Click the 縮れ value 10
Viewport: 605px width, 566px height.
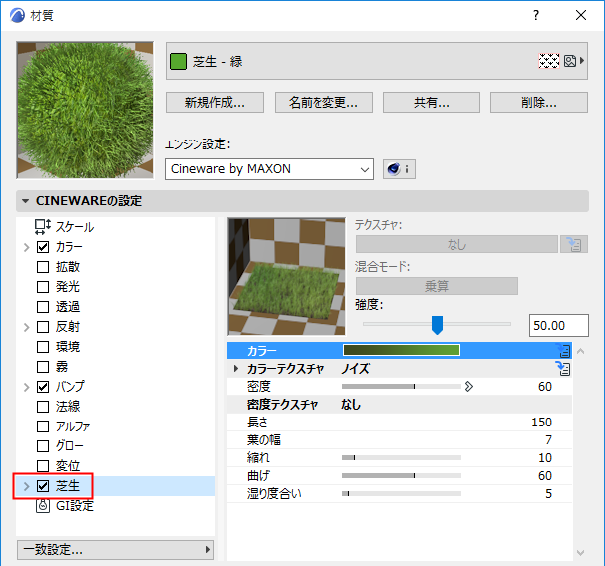click(545, 458)
